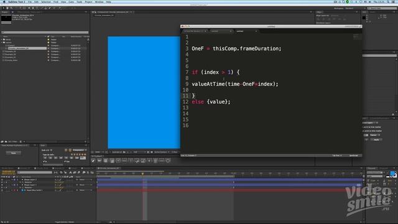Click code line 'OneF = thisComp.frameDuration;'
This screenshot has height=224, width=398.
click(236, 49)
